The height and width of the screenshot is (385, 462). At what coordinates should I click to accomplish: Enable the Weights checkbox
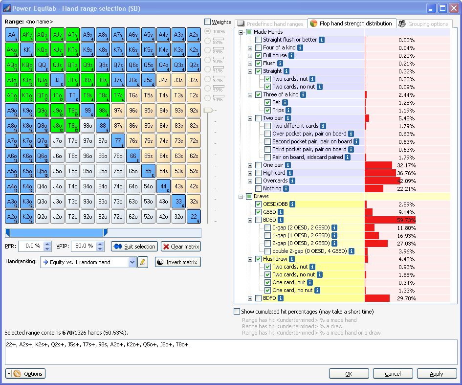tap(207, 22)
